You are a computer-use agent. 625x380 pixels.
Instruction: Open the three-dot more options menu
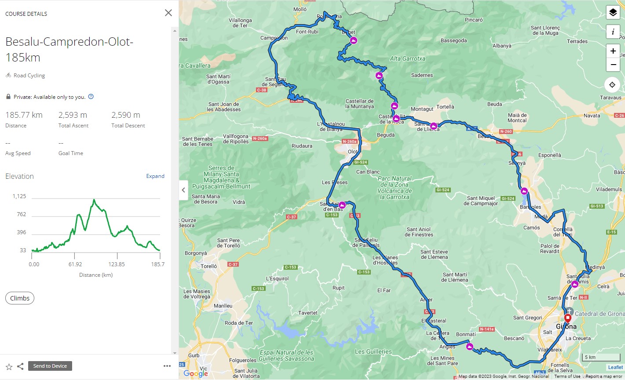(x=167, y=366)
